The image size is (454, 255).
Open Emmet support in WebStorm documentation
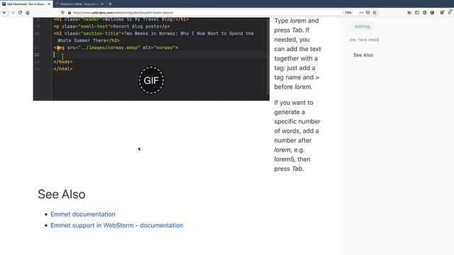point(116,225)
